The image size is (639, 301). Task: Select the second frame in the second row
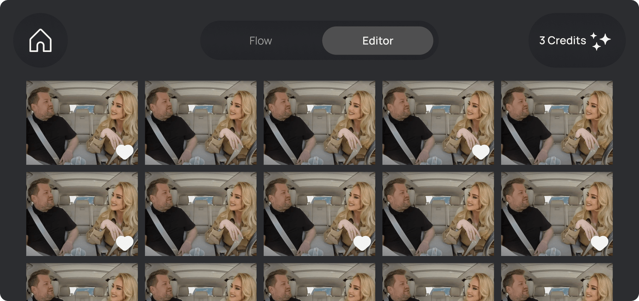click(x=201, y=214)
